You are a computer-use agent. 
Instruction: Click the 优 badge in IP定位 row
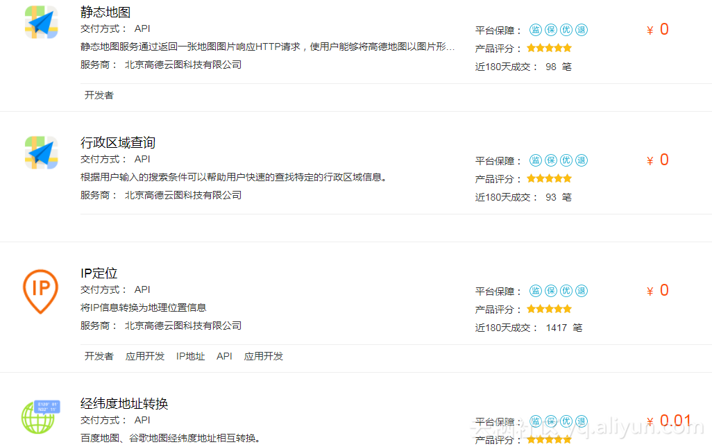566,291
